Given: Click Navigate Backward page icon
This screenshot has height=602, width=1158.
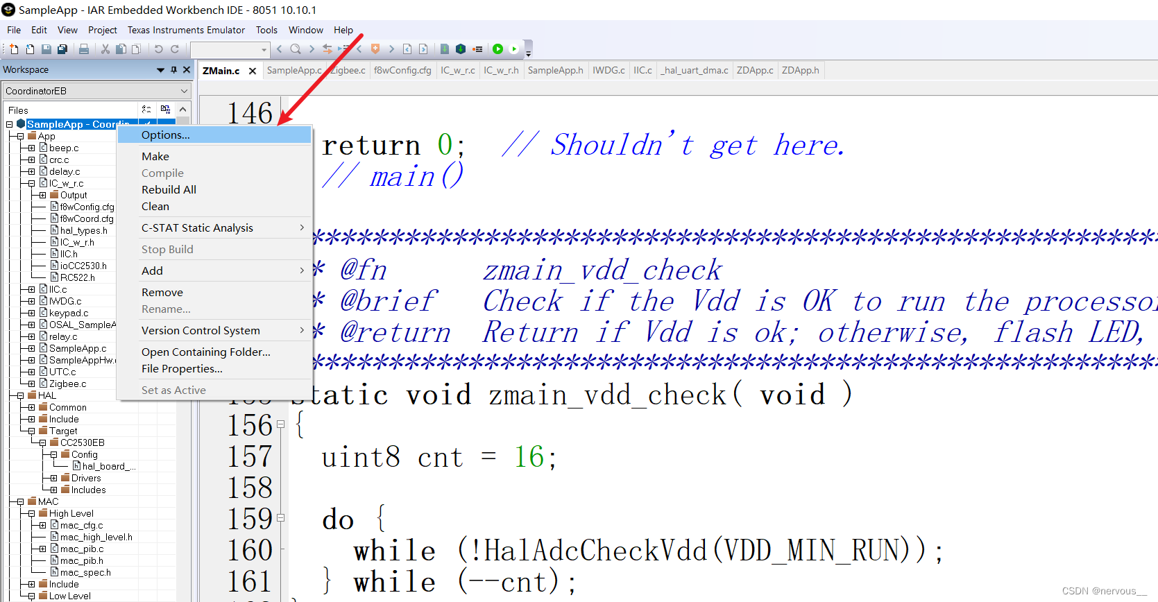Looking at the screenshot, I should [x=407, y=49].
